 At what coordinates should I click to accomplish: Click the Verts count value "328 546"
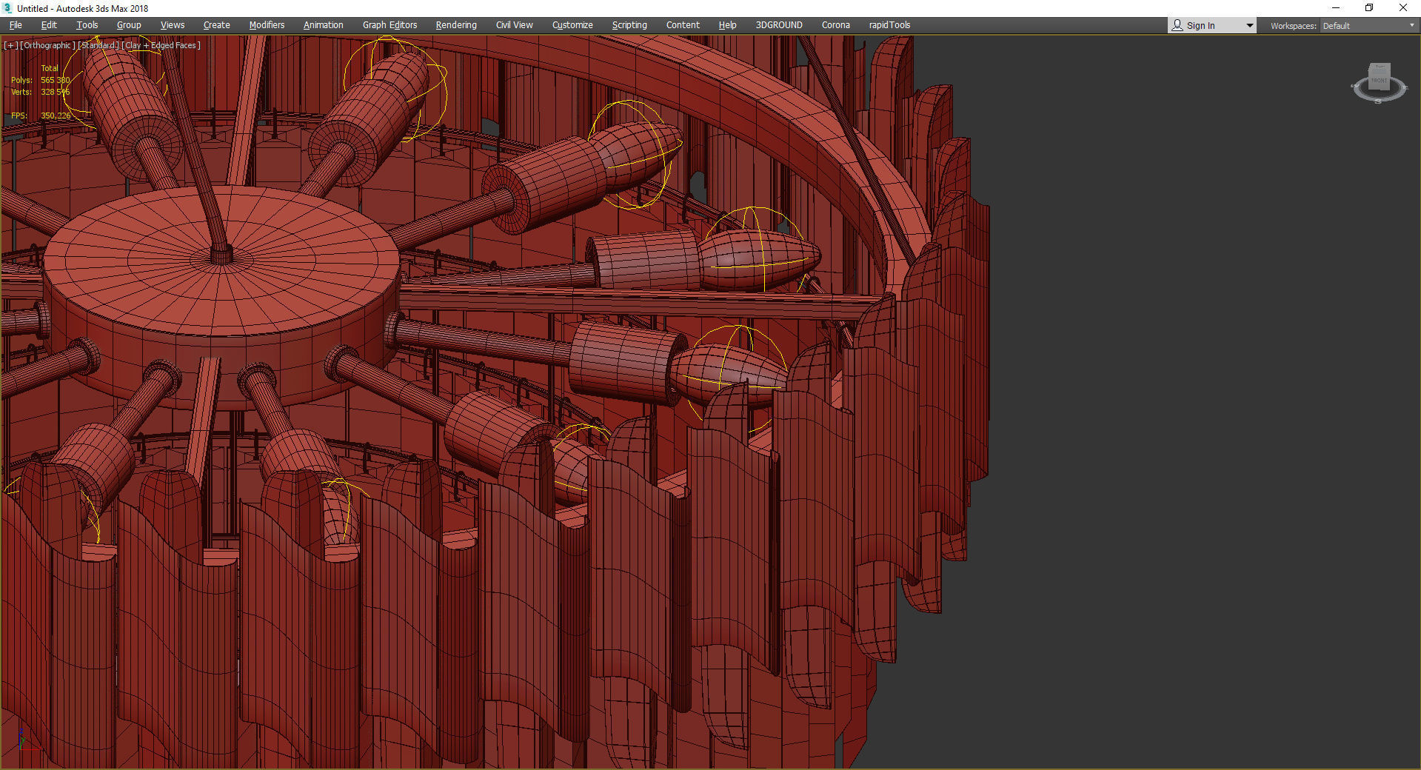pos(56,92)
